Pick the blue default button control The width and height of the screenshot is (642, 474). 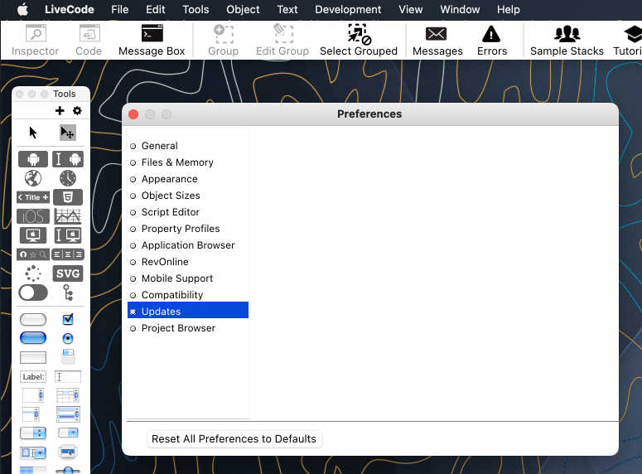coord(33,338)
